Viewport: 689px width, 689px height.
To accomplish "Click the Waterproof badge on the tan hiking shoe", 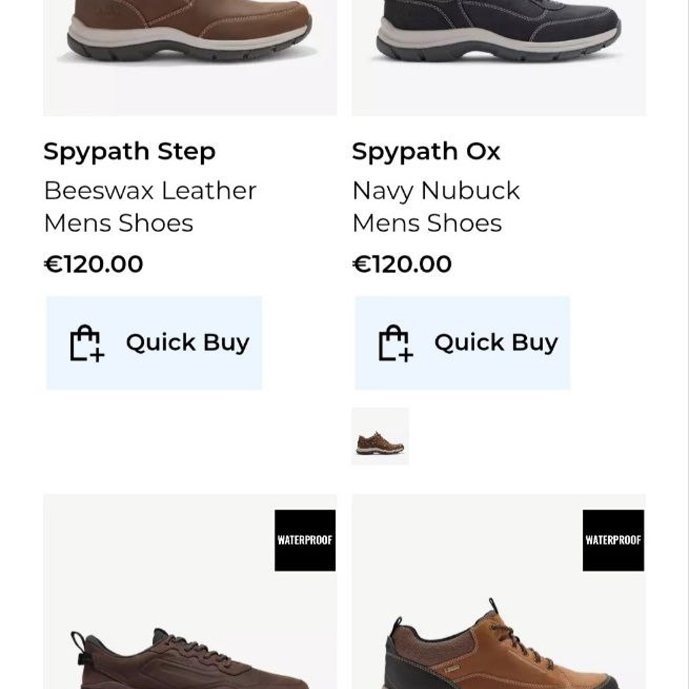I will coord(614,540).
